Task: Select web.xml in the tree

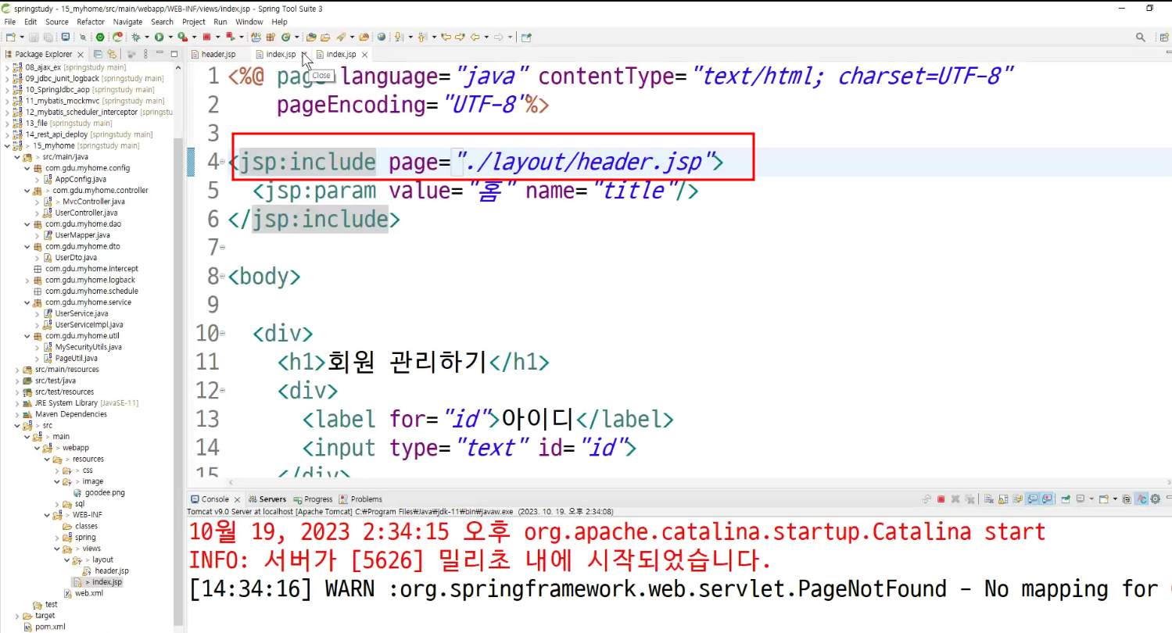Action: tap(88, 594)
